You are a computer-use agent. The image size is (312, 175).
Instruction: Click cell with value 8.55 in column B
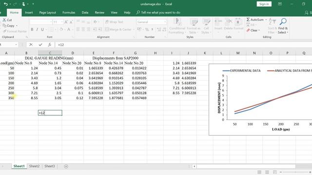tap(26, 98)
